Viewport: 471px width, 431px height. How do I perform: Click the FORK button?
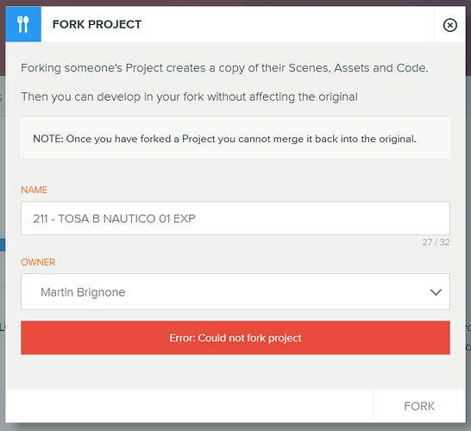click(x=419, y=406)
